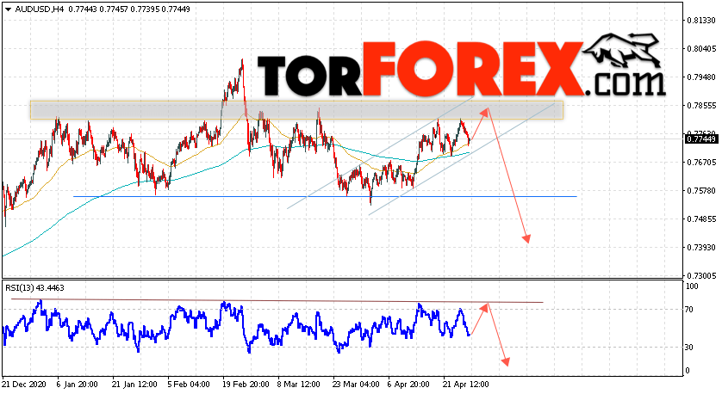Screen dimensions: 722x394
Task: Click the 0.76705 price axis label
Action: (x=701, y=163)
